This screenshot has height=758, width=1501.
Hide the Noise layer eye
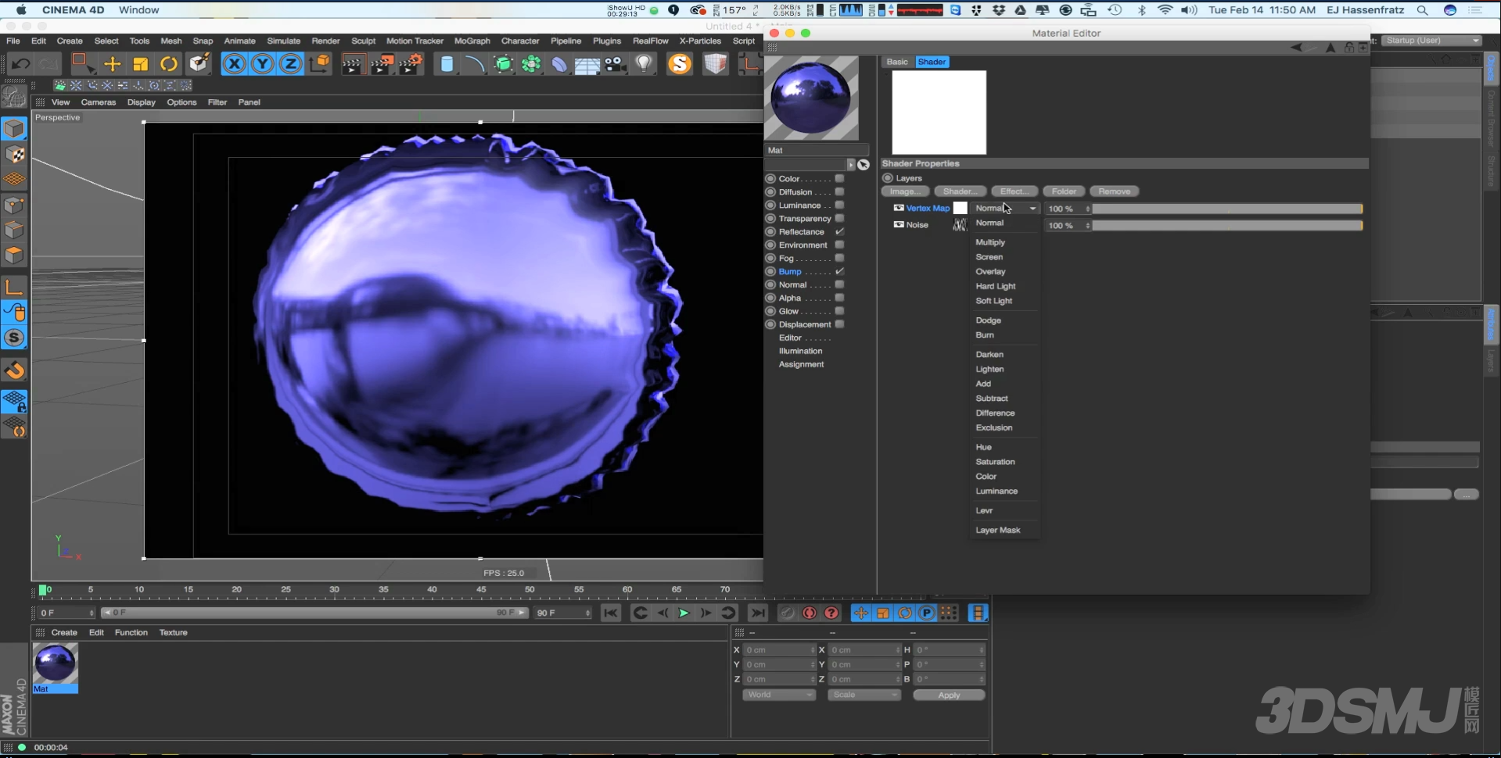899,224
